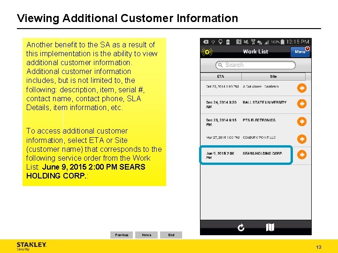338x253 pixels.
Task: Select ETA Mar 27, 2015 1:00 PM
Action: click(x=223, y=137)
